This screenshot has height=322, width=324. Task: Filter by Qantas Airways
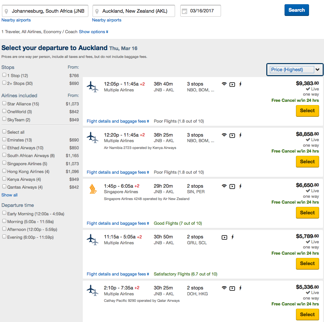4,187
